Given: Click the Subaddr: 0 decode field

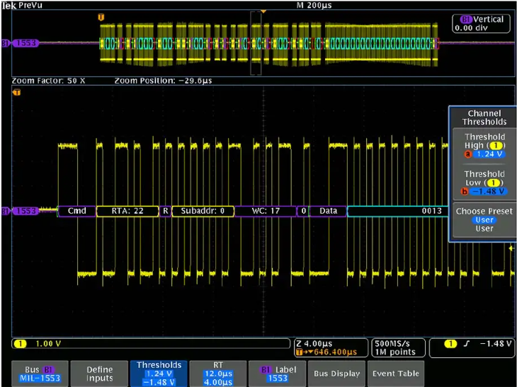Looking at the screenshot, I should pyautogui.click(x=203, y=211).
